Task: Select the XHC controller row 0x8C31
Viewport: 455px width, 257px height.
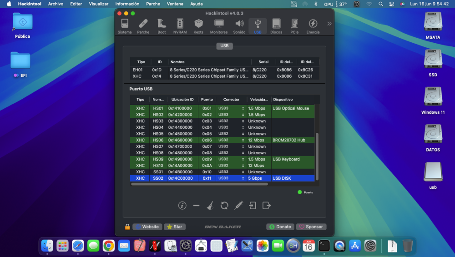Action: 225,76
